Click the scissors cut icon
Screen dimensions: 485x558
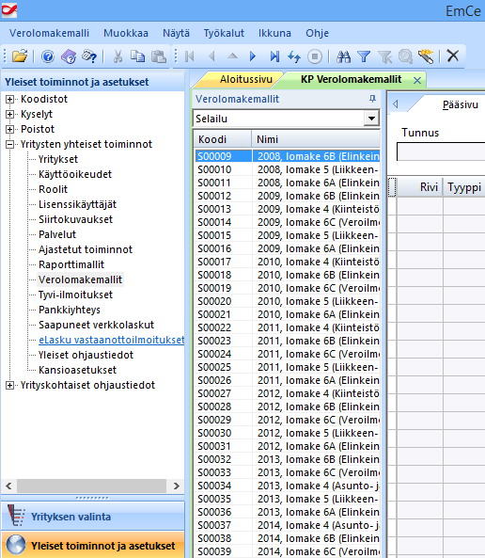click(117, 56)
